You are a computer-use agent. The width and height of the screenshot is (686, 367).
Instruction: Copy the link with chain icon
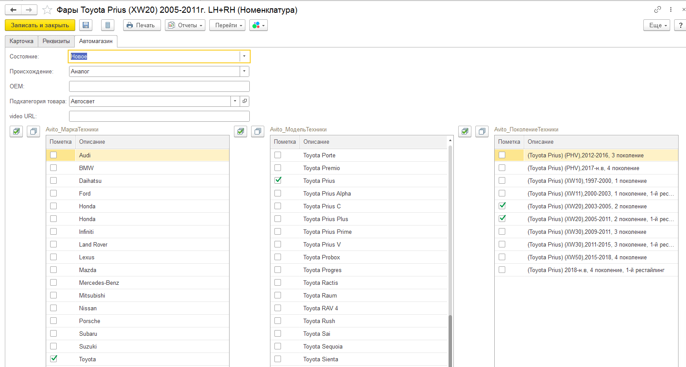coord(657,9)
